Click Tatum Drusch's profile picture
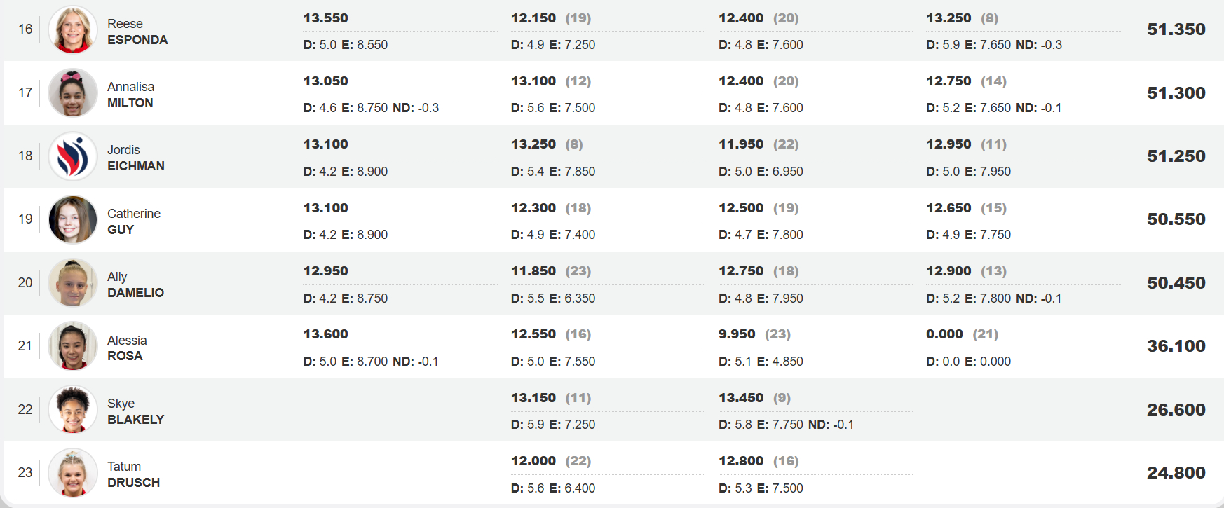This screenshot has width=1224, height=508. [x=73, y=472]
